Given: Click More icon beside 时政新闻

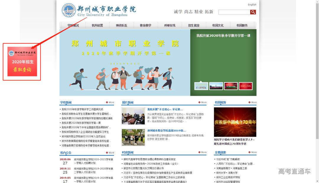Looking at the screenshot, I should point(202,152).
